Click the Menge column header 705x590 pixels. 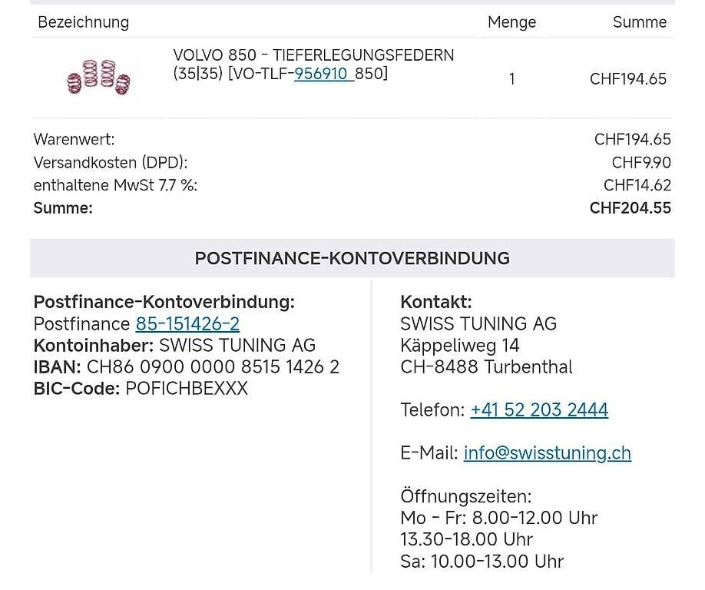point(511,22)
